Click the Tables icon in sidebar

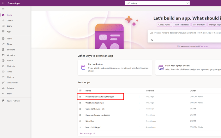click(3, 38)
